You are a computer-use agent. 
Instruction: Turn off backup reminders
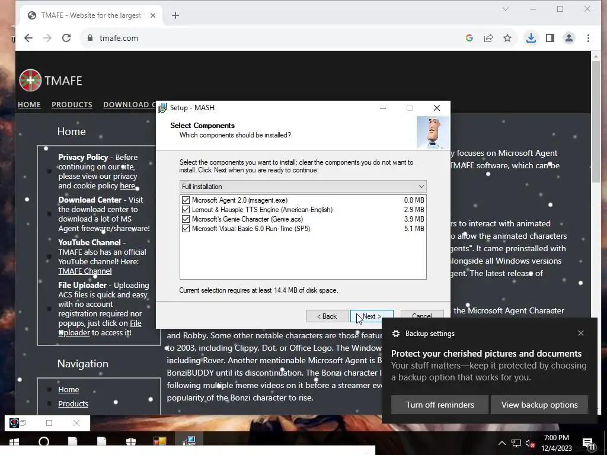click(x=440, y=405)
